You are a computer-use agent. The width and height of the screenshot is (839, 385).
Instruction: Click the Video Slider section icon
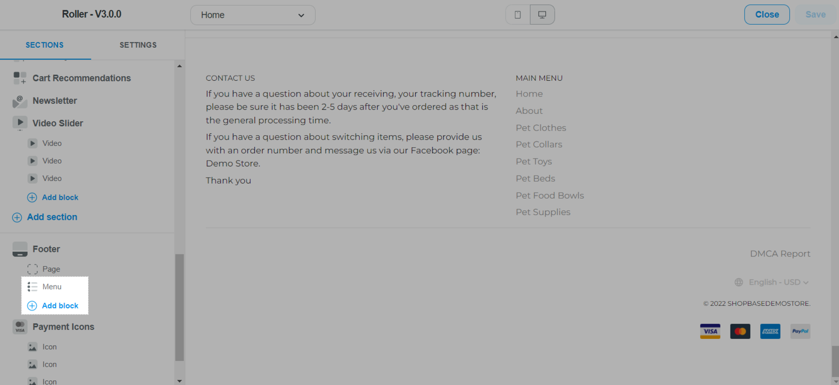pos(20,123)
